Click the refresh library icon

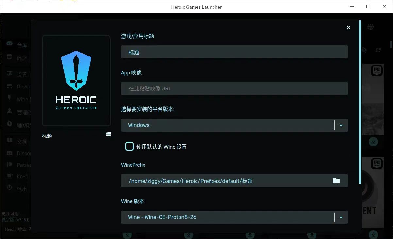pyautogui.click(x=378, y=50)
